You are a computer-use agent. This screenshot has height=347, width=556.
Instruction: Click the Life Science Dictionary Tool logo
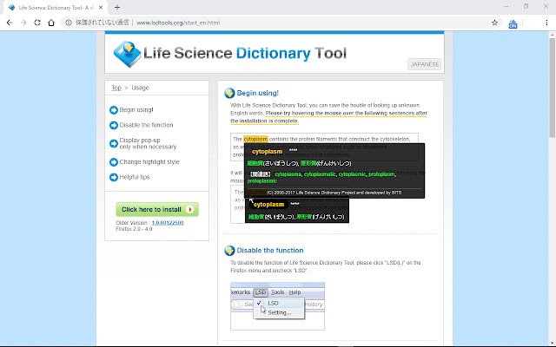point(229,54)
